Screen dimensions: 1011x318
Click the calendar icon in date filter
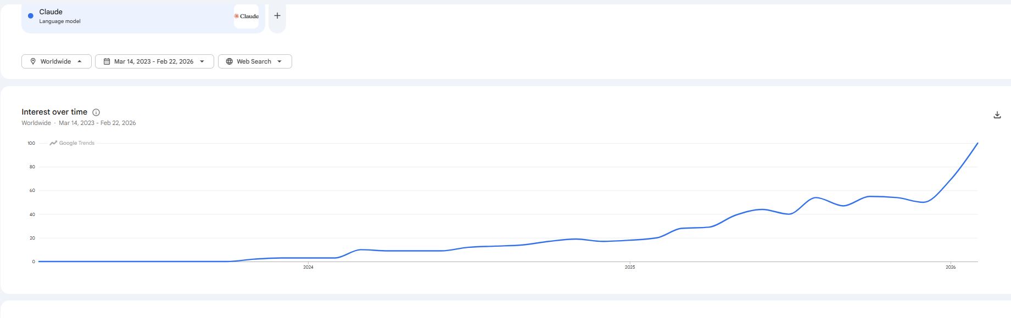(107, 61)
